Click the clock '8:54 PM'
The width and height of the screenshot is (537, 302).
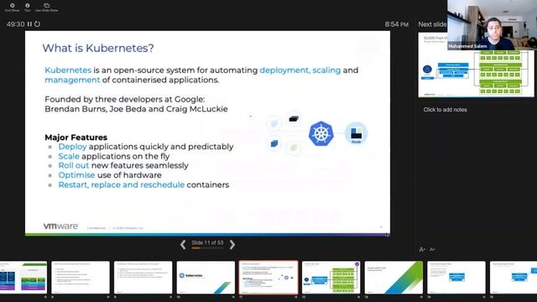(x=397, y=24)
